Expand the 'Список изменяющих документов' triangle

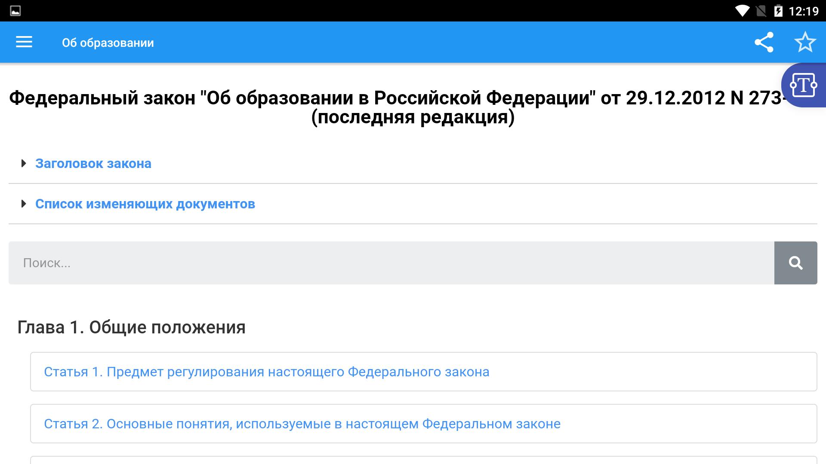(24, 204)
